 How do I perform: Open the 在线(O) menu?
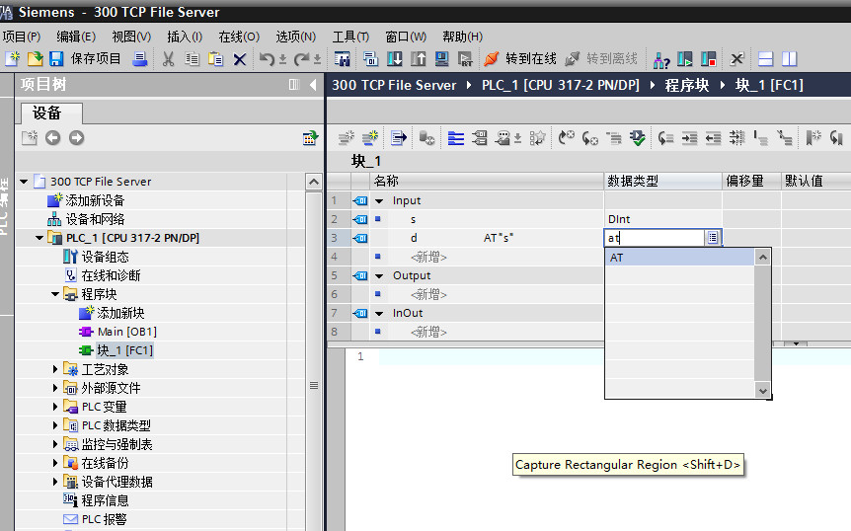pos(239,37)
